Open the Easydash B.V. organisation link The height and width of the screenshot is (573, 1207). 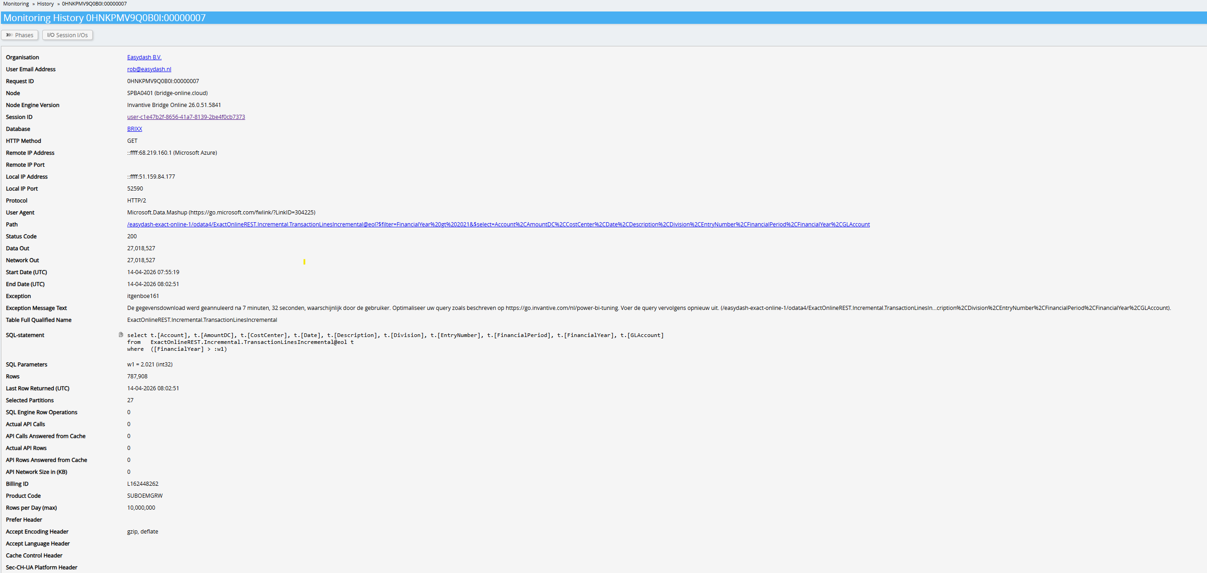pos(144,57)
